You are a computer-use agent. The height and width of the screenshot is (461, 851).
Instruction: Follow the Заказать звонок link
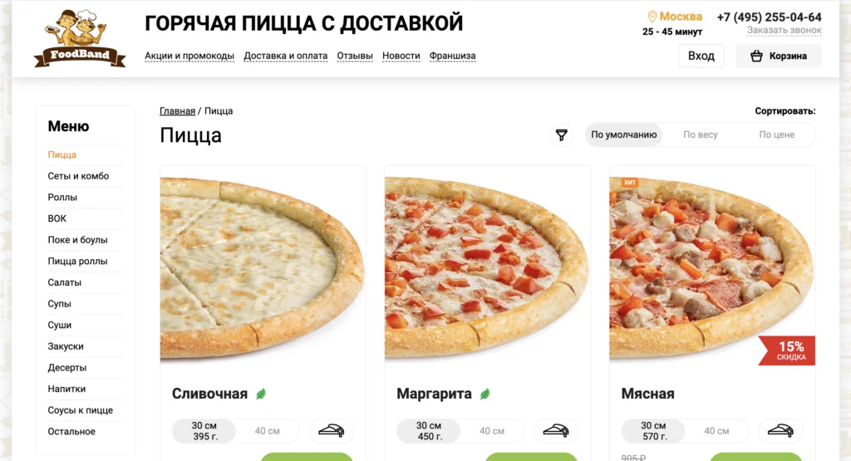(x=785, y=31)
